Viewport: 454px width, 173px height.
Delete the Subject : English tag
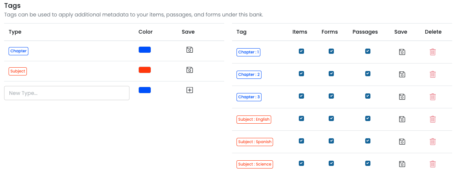click(x=433, y=119)
